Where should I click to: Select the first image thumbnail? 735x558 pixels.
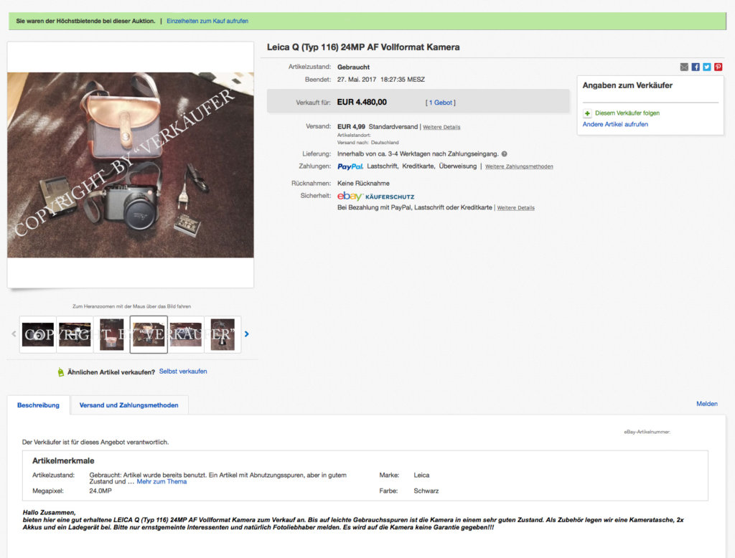38,334
